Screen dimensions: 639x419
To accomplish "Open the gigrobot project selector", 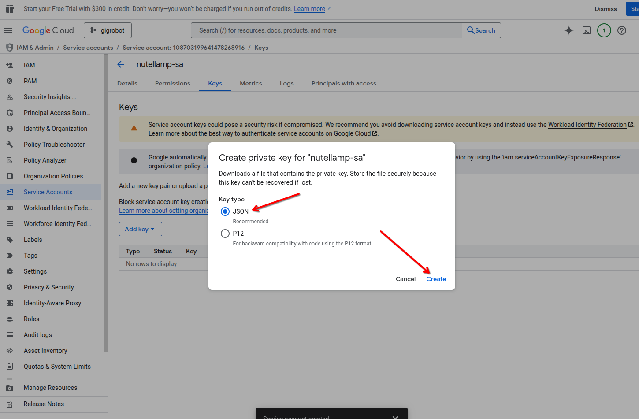I will 108,30.
